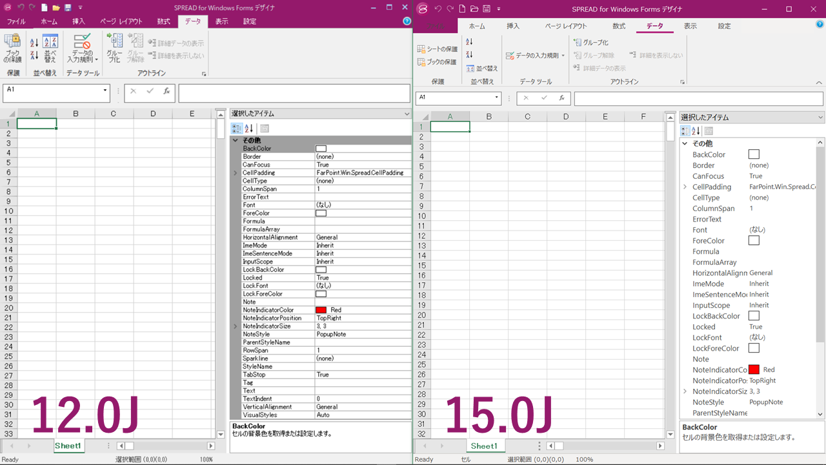Expand NoteIndicatorSize property in right window

685,391
